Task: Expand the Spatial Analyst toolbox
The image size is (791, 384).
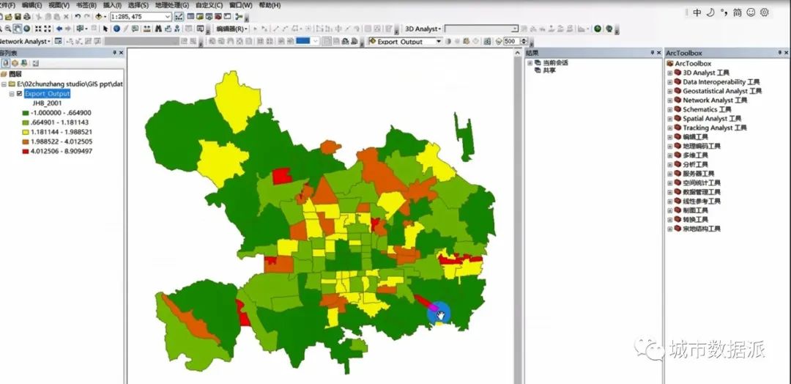Action: click(669, 119)
